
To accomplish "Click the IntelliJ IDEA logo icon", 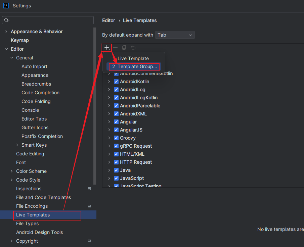I will click(x=6, y=6).
